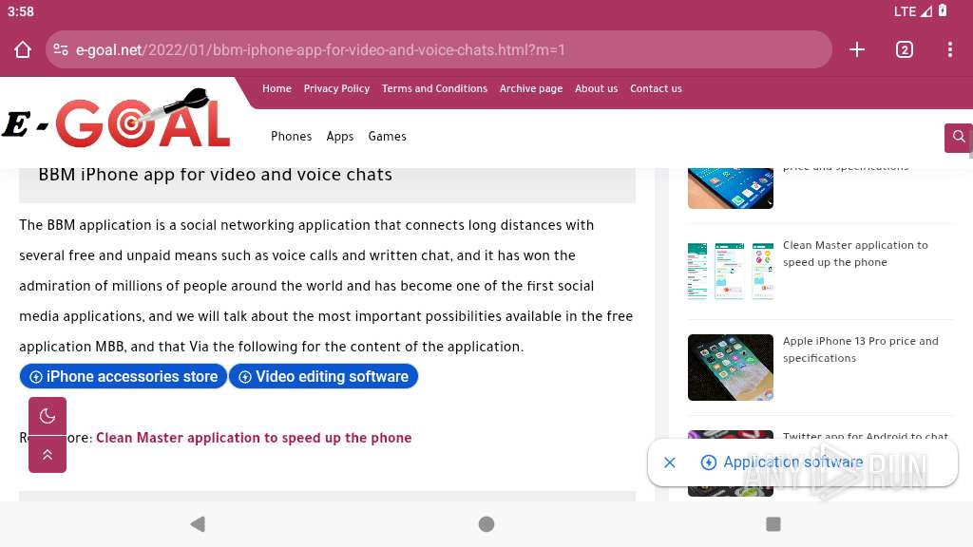Open sidebar Clean Master application article title
This screenshot has height=547, width=973.
(x=855, y=254)
